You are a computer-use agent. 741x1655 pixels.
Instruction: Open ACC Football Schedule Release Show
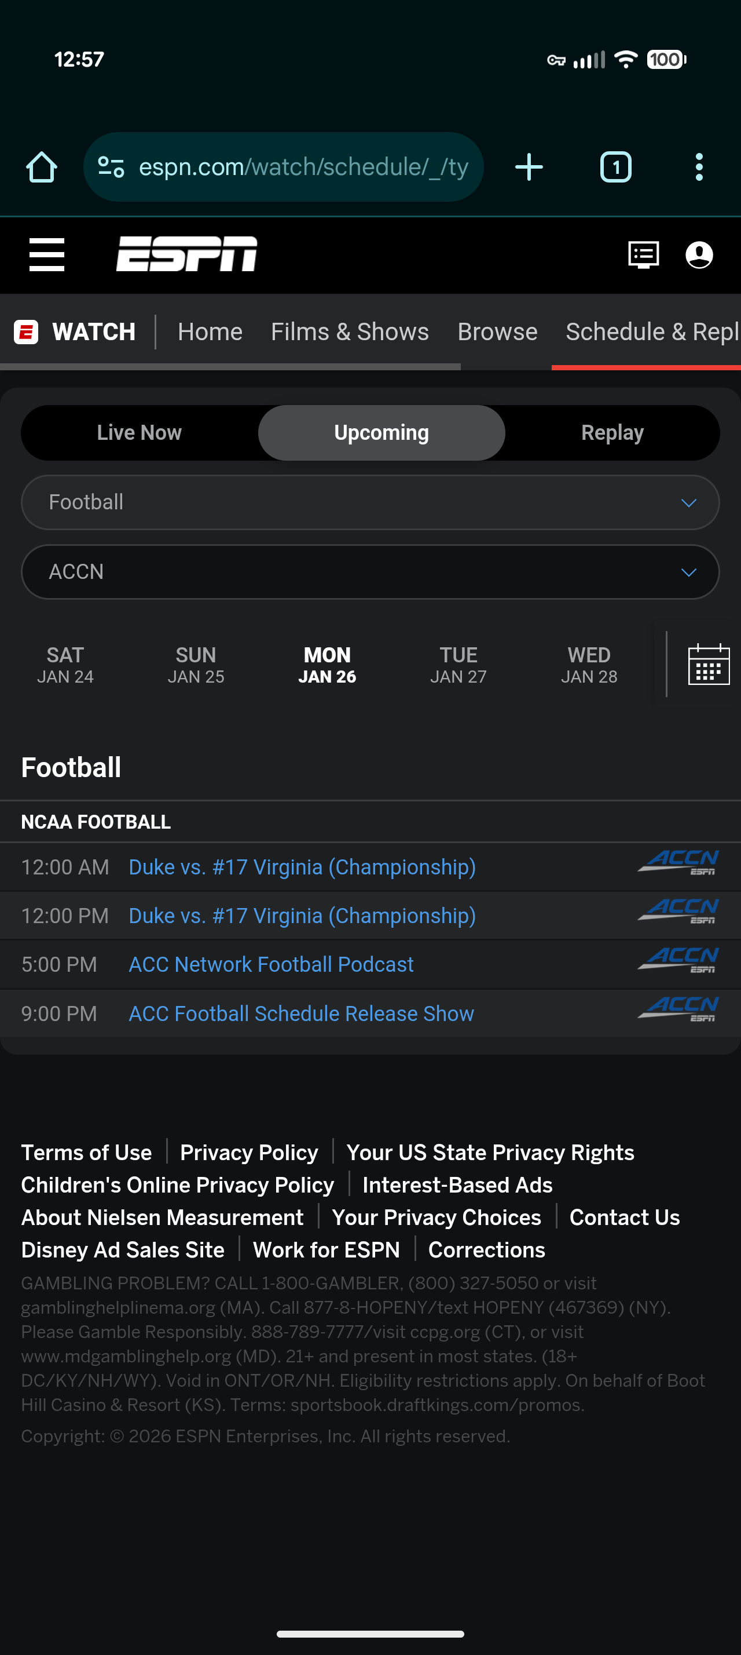tap(301, 1013)
